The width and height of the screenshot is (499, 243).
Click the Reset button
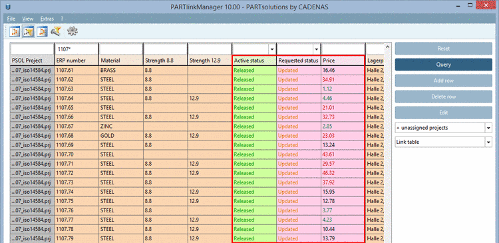coord(444,49)
